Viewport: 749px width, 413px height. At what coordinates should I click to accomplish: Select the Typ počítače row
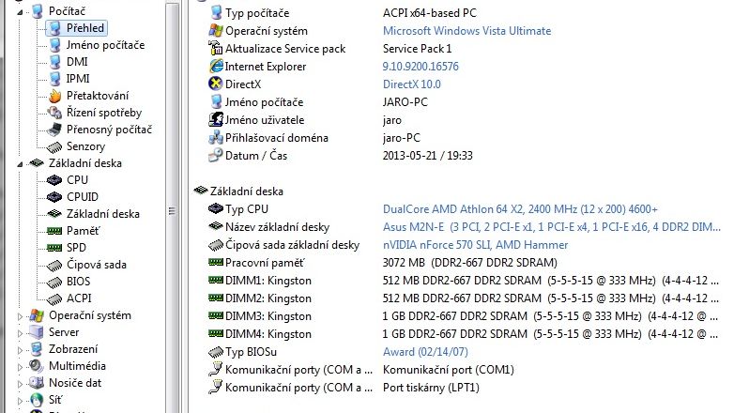343,13
